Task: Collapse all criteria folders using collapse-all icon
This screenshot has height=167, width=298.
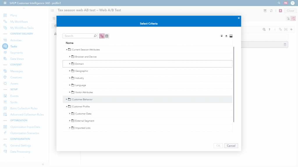Action: (x=226, y=36)
